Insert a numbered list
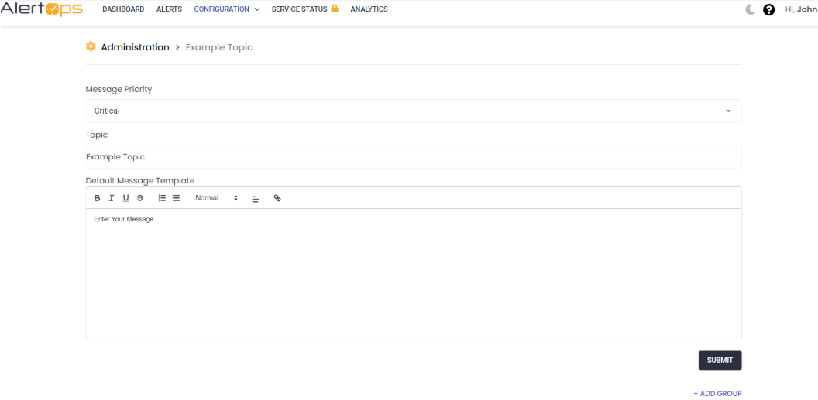 point(162,198)
